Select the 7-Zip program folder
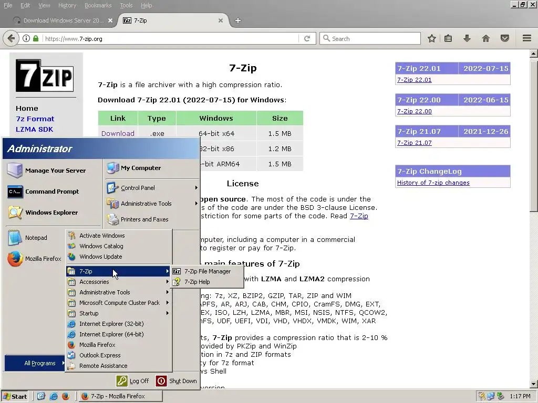This screenshot has height=403, width=538. click(119, 271)
